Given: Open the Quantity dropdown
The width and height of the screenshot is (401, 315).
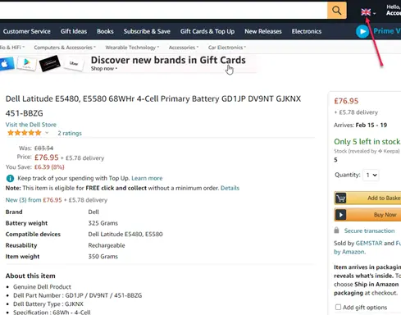Looking at the screenshot, I should tap(371, 175).
